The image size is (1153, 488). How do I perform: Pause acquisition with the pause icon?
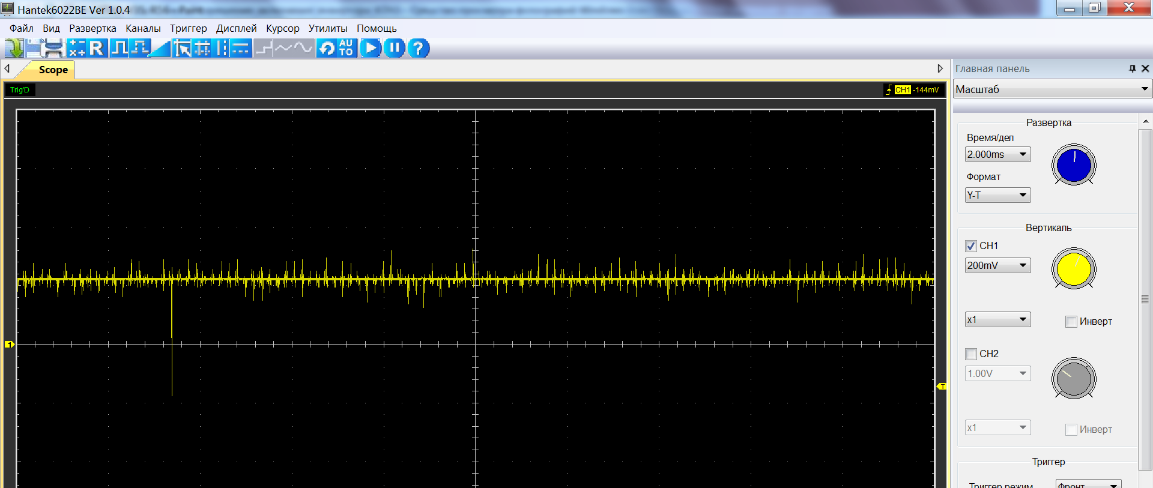click(x=395, y=48)
